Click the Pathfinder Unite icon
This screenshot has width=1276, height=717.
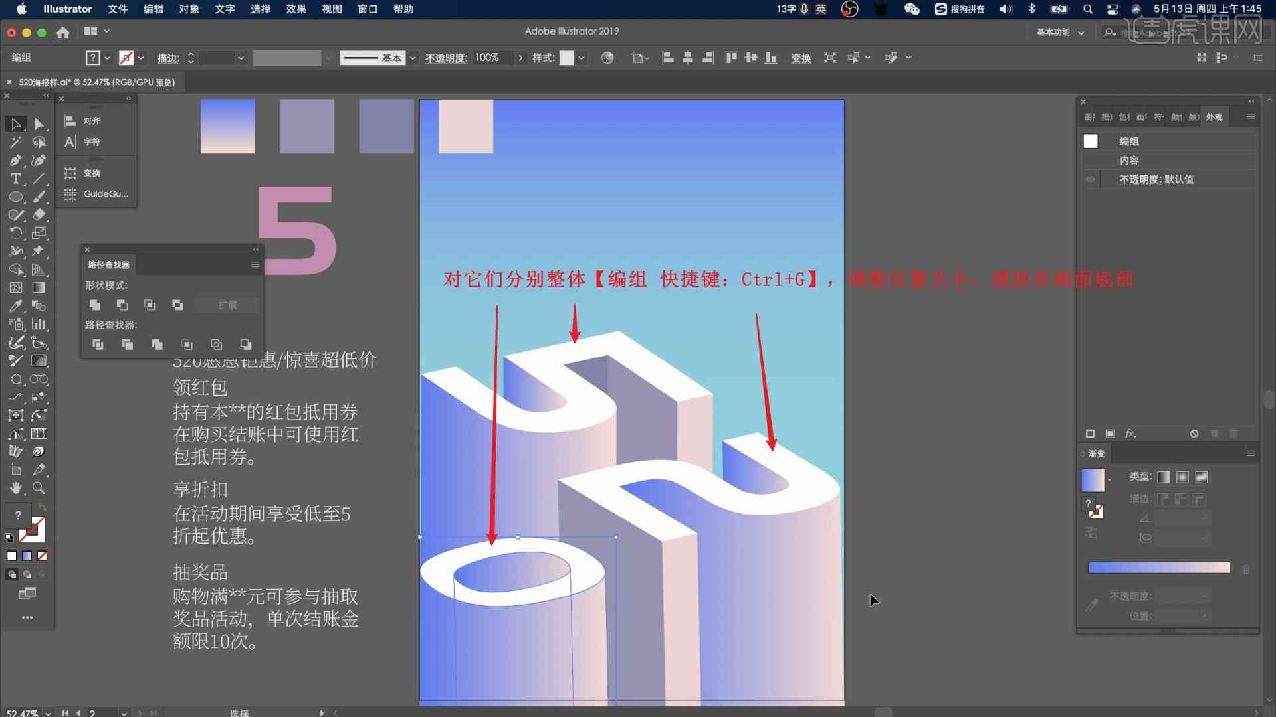pyautogui.click(x=94, y=305)
